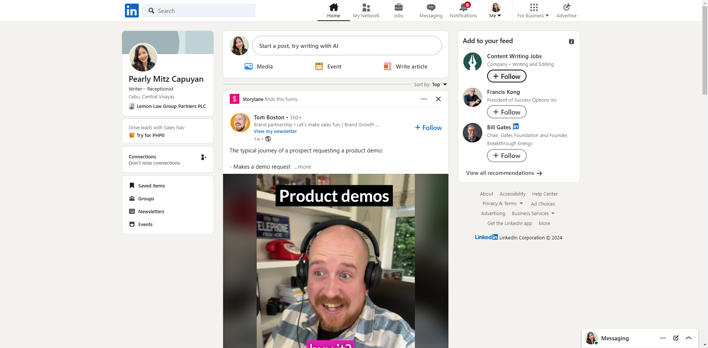Open the About footer link
The width and height of the screenshot is (708, 348).
click(486, 194)
